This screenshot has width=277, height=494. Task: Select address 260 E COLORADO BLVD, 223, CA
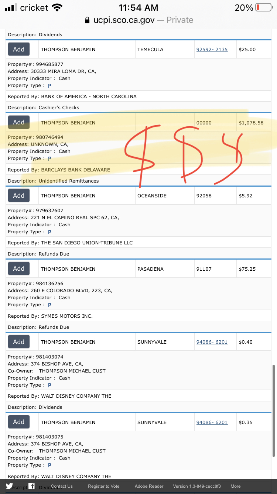pyautogui.click(x=72, y=290)
